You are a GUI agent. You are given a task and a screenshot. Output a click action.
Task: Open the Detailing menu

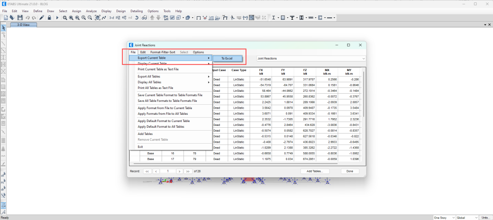(x=136, y=11)
